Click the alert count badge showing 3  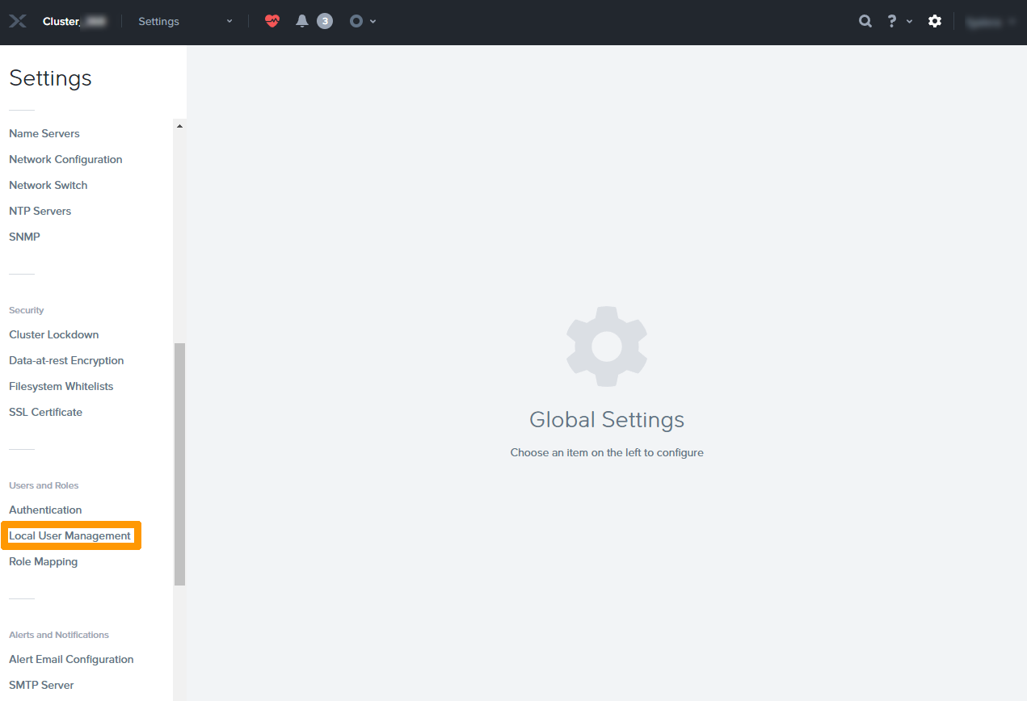point(324,22)
